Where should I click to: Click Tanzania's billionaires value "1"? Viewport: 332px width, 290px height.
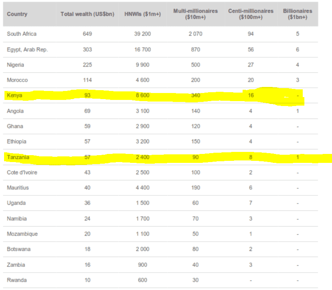[297, 157]
